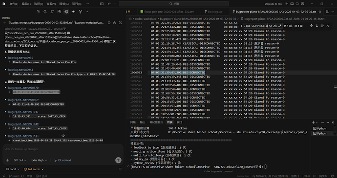Screen dimensions: 337x178
Task: Switch to bootlog.txt tab
Action: 215,12
